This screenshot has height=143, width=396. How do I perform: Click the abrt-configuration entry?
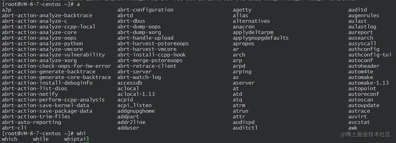(x=145, y=10)
